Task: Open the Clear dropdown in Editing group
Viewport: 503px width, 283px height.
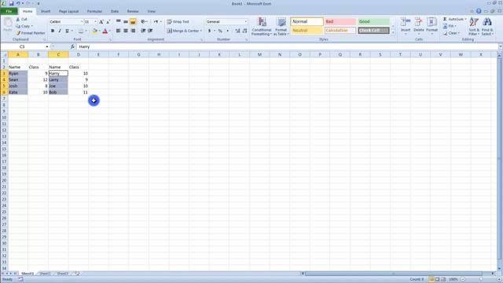Action: pos(451,33)
